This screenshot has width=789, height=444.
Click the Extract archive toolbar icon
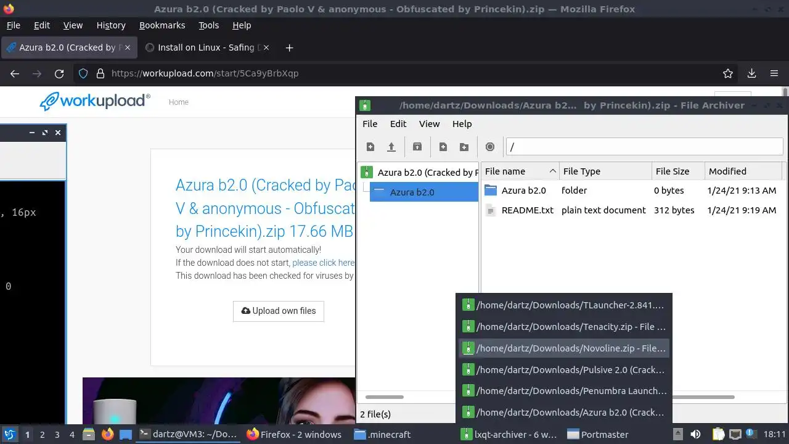(x=417, y=147)
